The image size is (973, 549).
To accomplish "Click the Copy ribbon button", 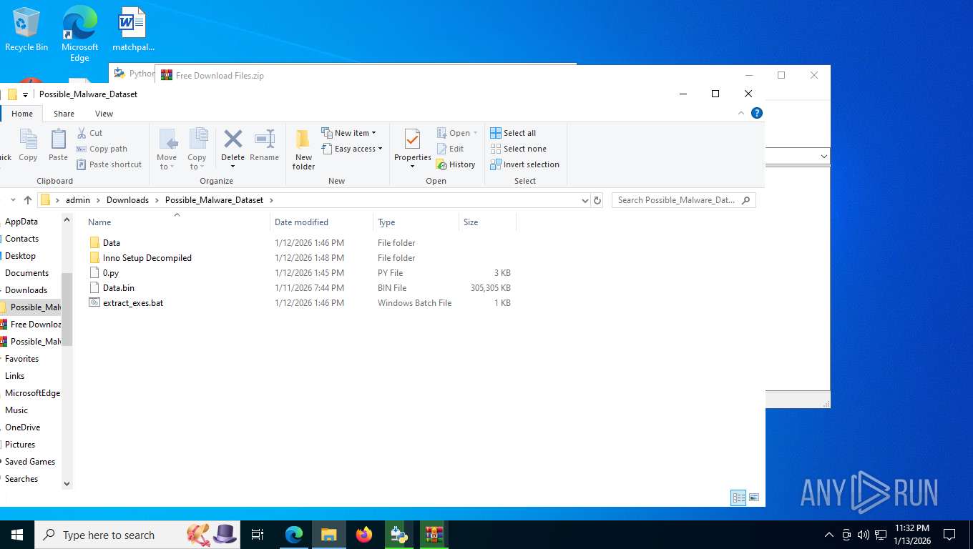I will click(28, 146).
